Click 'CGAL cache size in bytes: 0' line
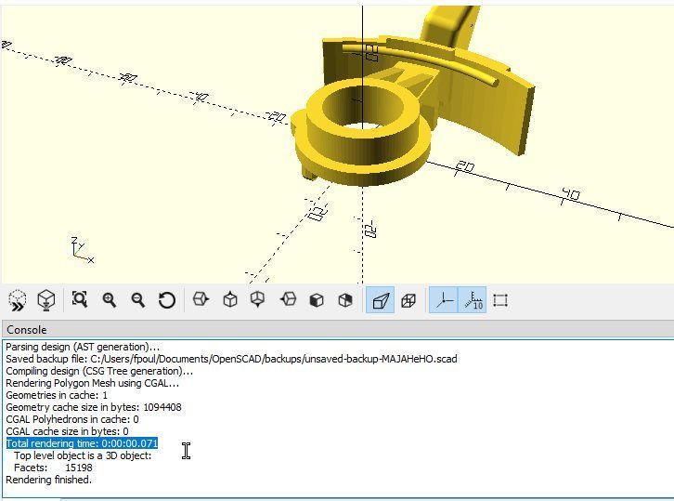The image size is (674, 501). 67,431
